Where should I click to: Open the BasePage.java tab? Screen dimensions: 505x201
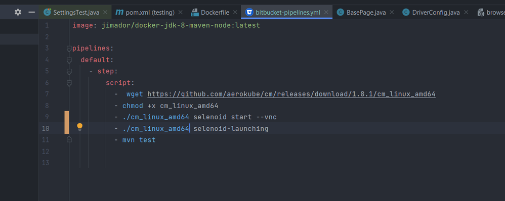tap(366, 12)
